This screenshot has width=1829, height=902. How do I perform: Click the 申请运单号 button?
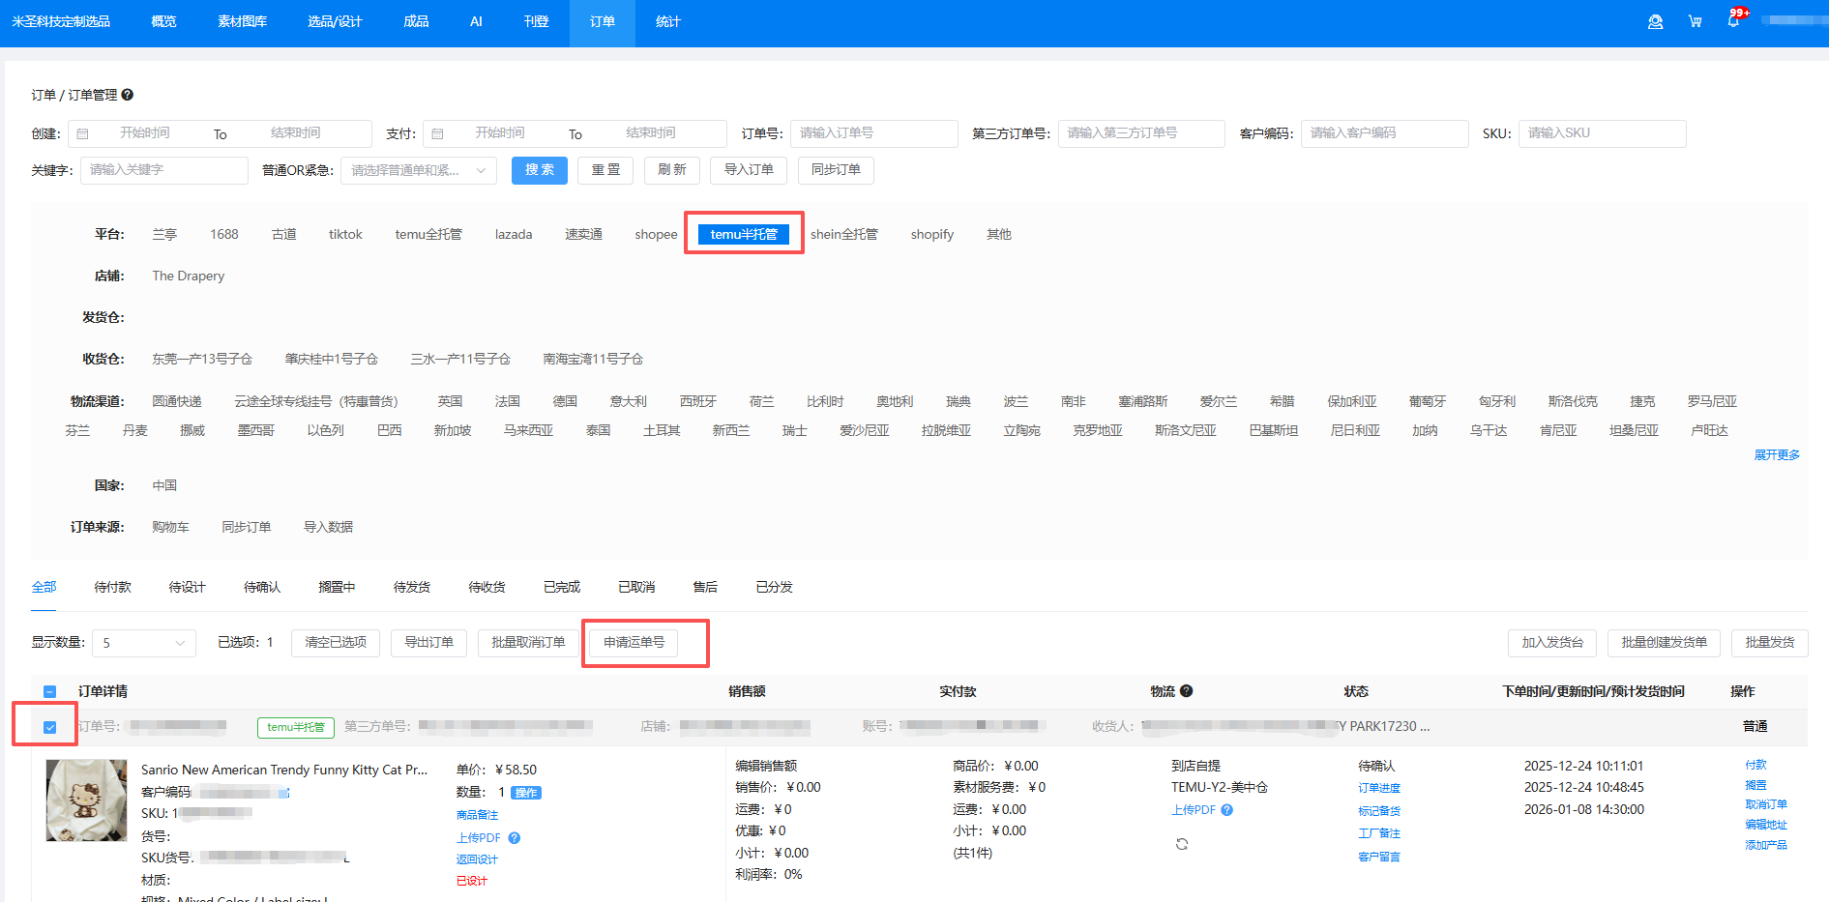click(x=634, y=643)
